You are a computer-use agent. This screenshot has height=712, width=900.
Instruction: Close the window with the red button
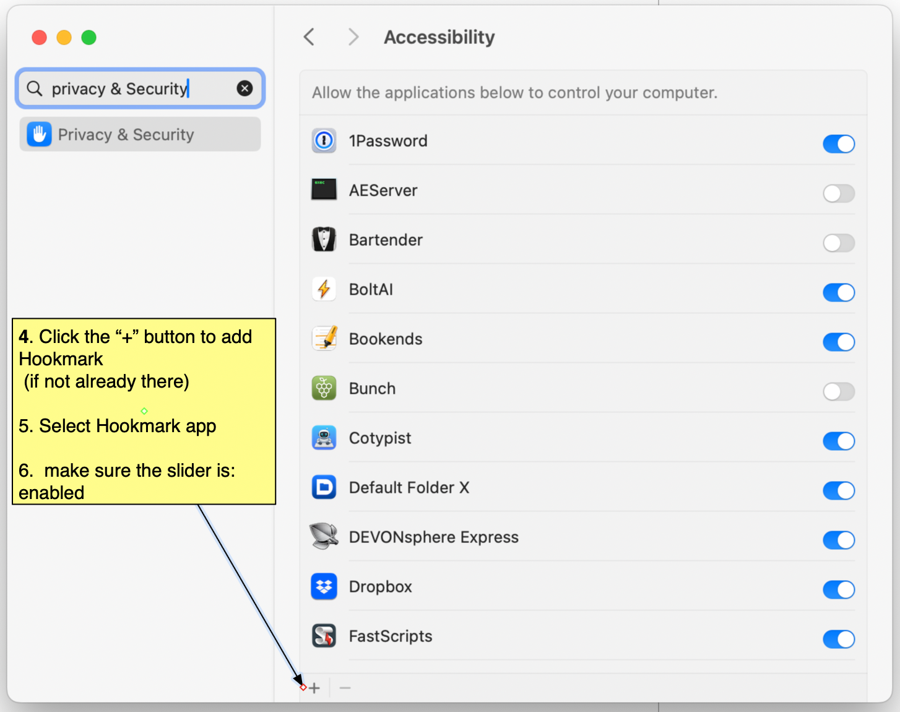[40, 38]
